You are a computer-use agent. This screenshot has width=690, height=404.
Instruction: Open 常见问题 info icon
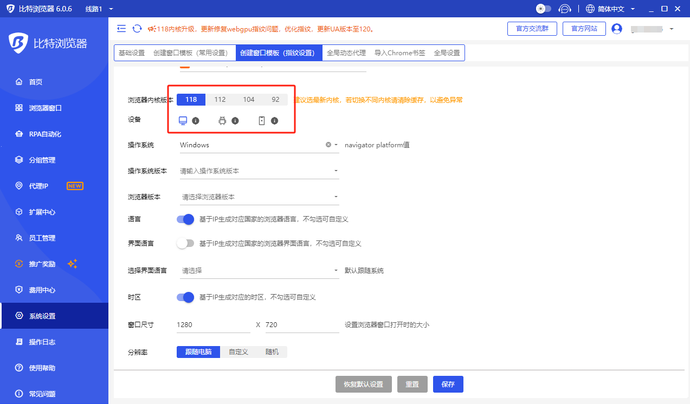pos(19,394)
